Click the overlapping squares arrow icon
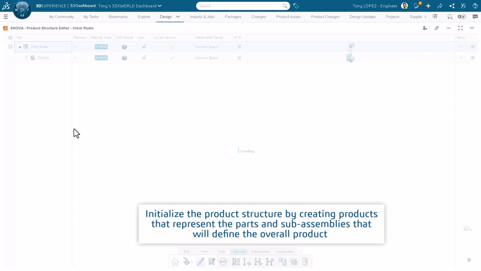 tap(282, 262)
